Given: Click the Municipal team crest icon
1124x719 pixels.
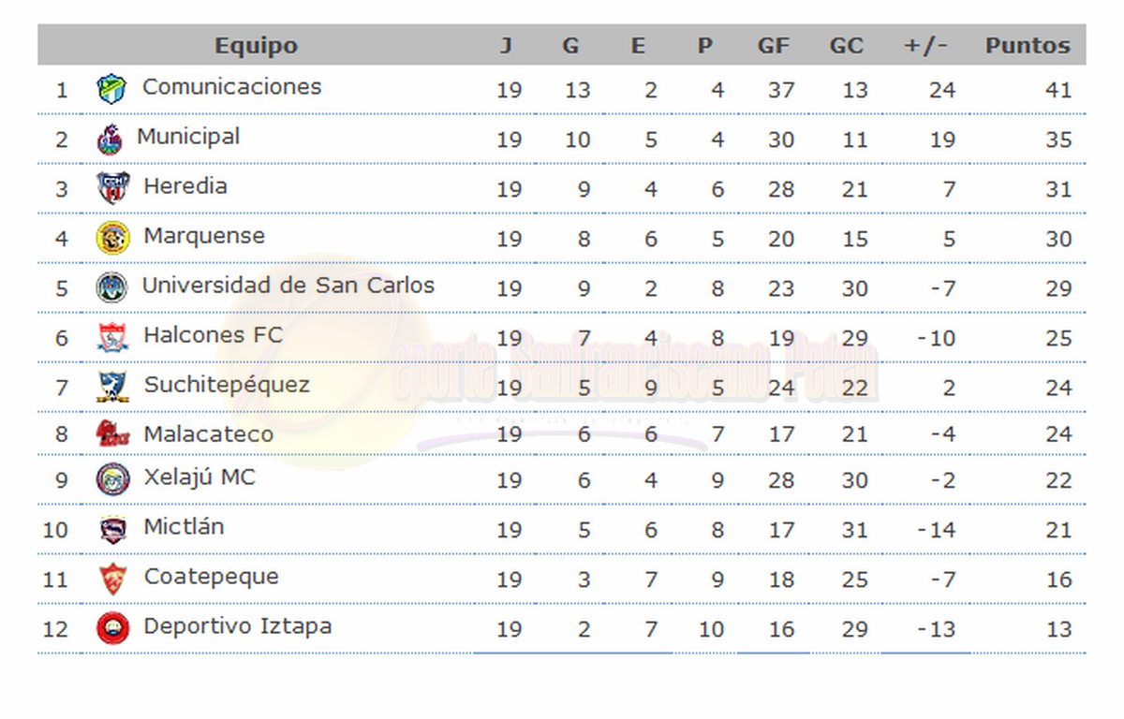Looking at the screenshot, I should point(110,139).
